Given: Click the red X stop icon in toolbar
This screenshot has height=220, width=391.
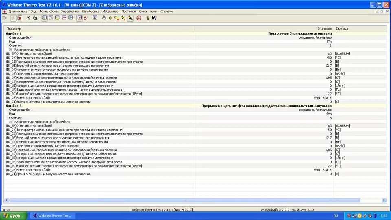Looking at the screenshot, I should (x=20, y=18).
